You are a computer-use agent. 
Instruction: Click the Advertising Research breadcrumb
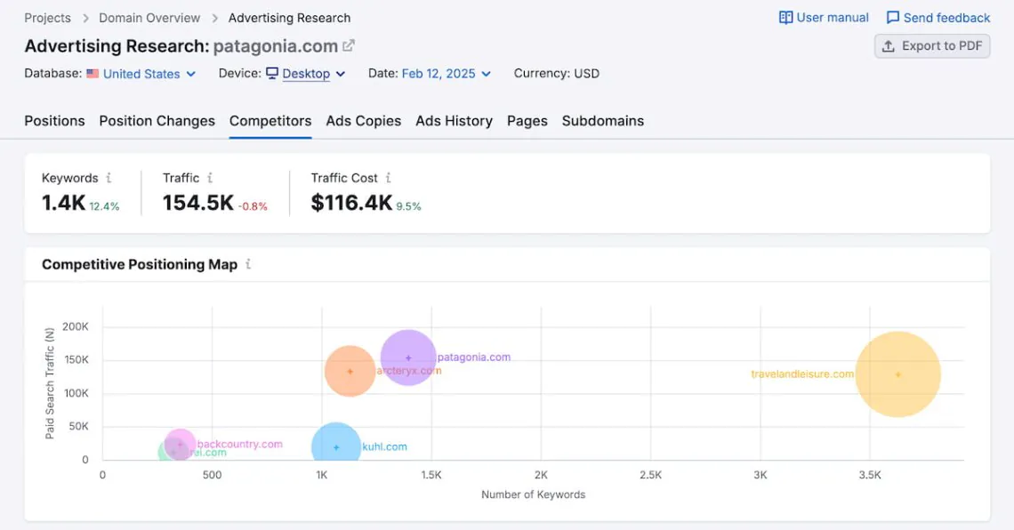289,18
